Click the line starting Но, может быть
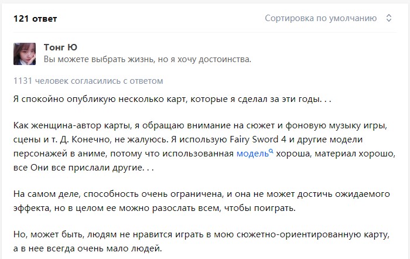Viewport: 410px width, 259px height. pyautogui.click(x=200, y=235)
